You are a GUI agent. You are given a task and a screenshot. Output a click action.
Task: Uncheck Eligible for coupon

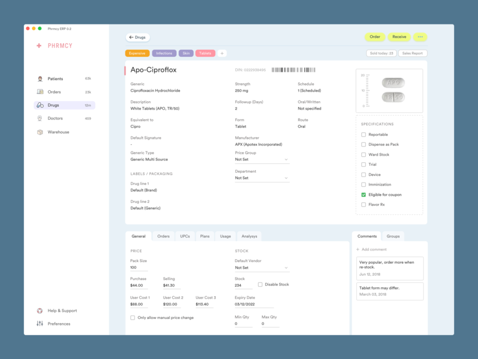pos(363,194)
